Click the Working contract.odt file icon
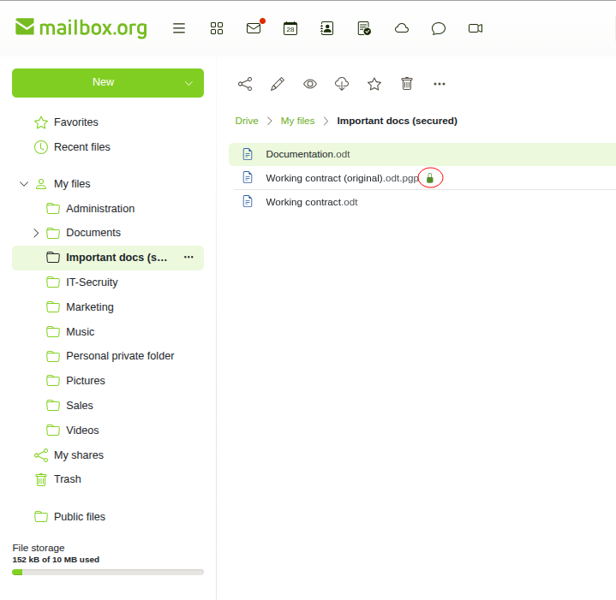 click(248, 202)
